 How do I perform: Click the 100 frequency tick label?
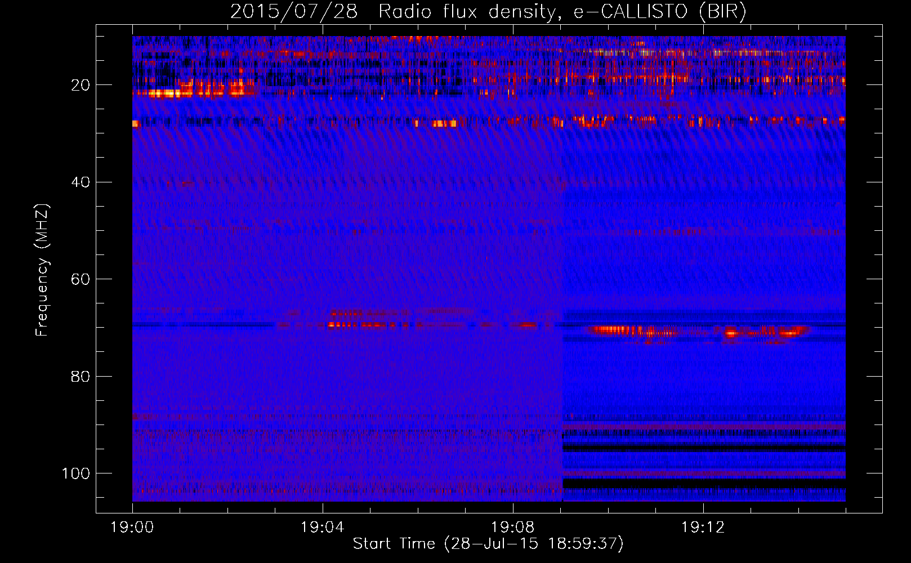(76, 473)
